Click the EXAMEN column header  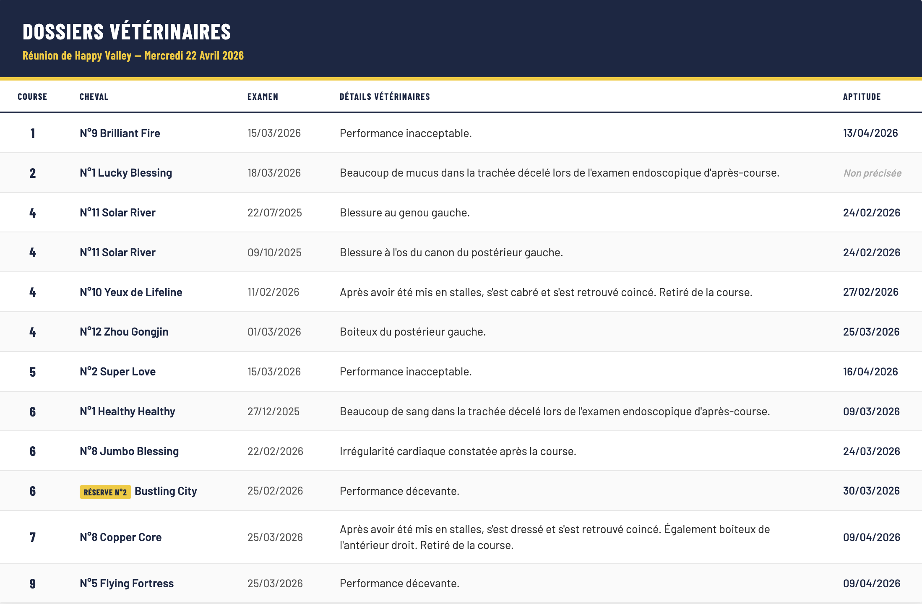click(x=263, y=97)
